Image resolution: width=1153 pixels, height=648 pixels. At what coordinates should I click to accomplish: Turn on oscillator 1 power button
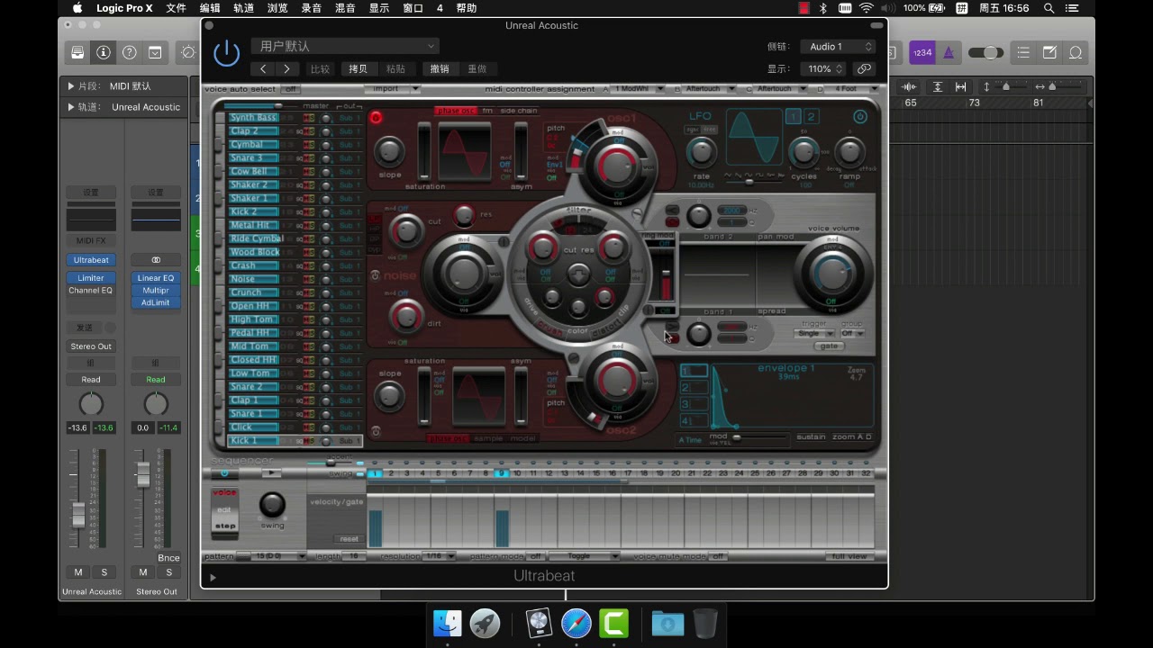click(x=376, y=117)
